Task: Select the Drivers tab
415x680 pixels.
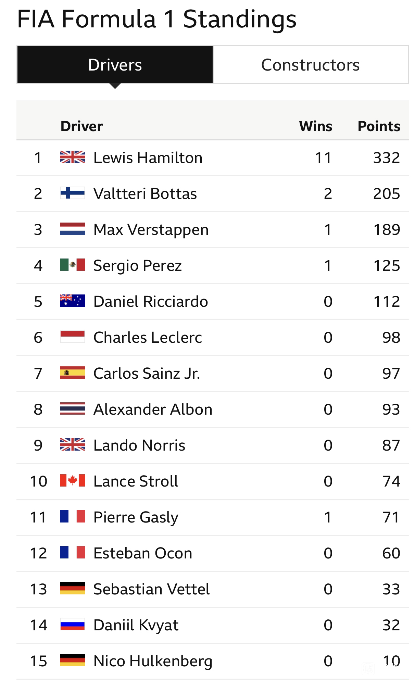Action: tap(115, 65)
